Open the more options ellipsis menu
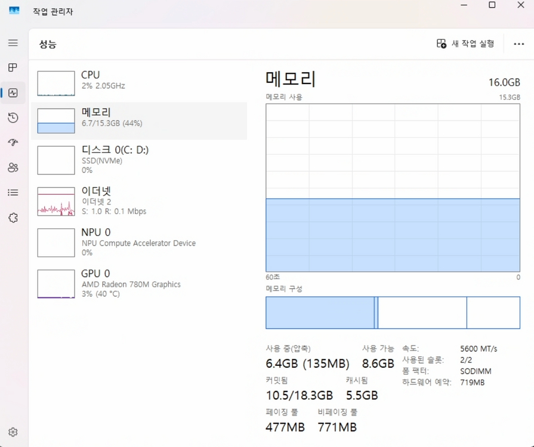 (518, 44)
